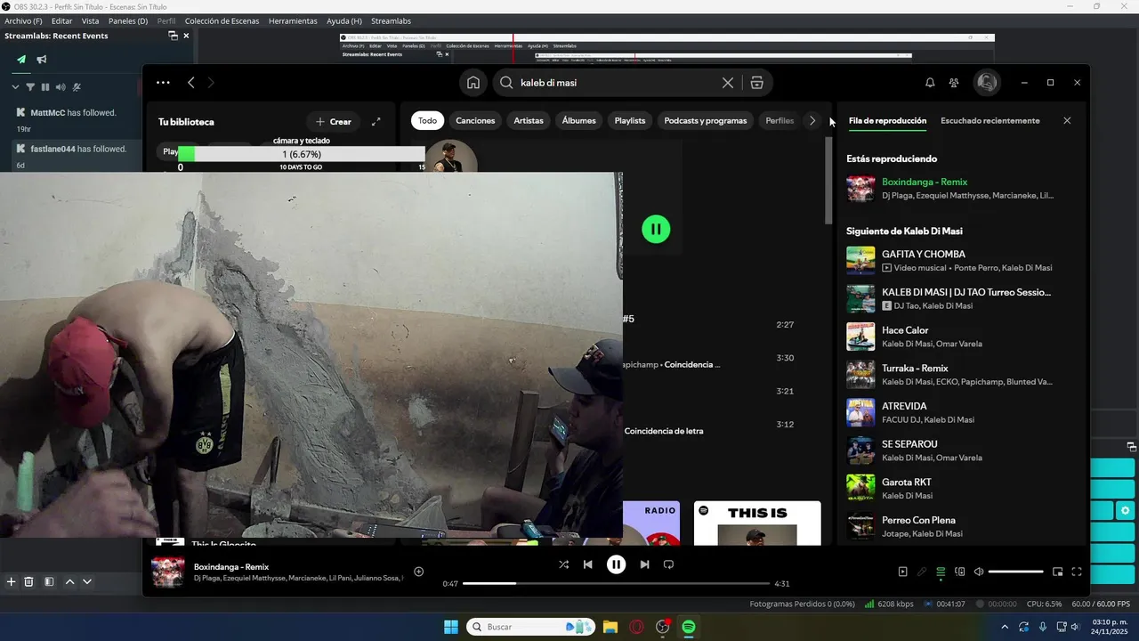Open the Vista menu
The width and height of the screenshot is (1139, 641).
(91, 20)
